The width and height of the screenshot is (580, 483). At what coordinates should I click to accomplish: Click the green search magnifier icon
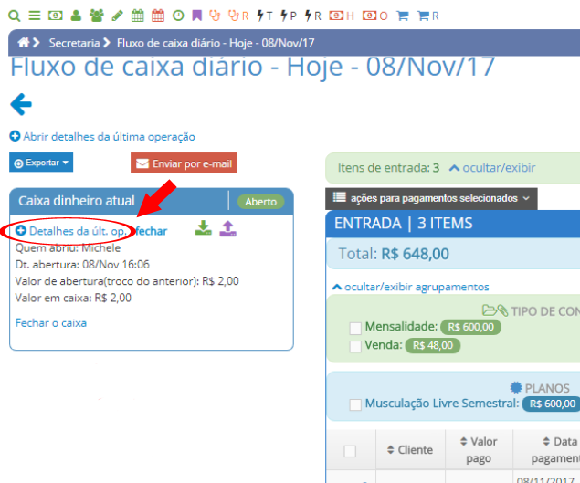point(14,16)
